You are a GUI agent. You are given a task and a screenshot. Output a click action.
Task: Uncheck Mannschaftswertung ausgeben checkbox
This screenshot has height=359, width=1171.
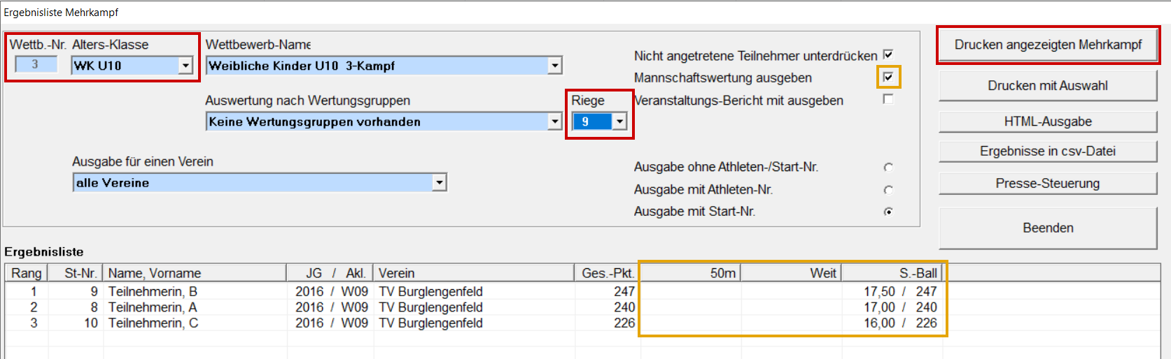(888, 77)
